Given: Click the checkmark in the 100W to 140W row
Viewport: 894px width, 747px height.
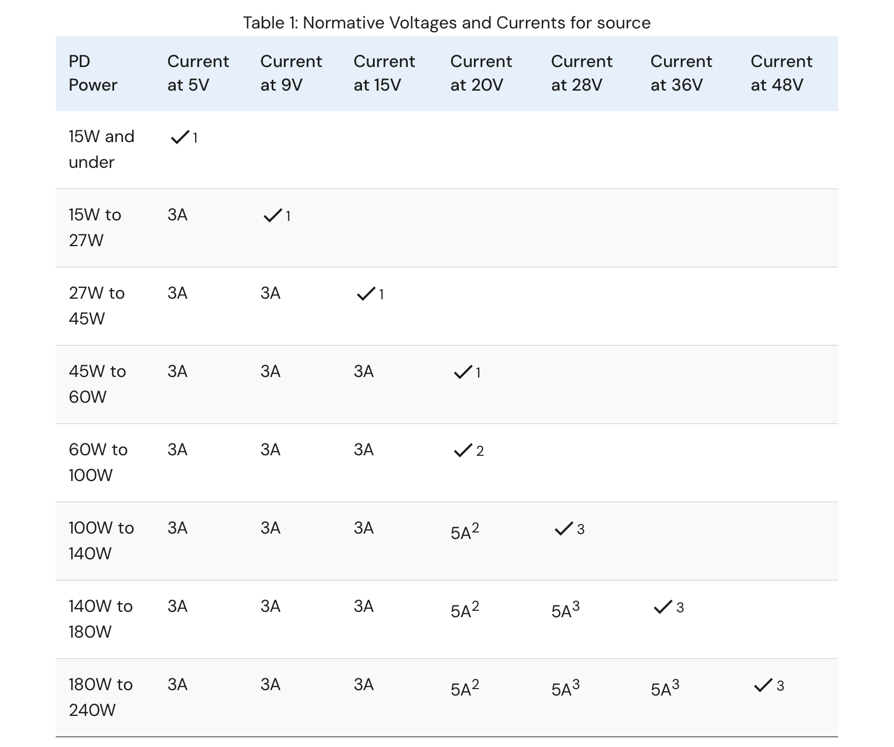Looking at the screenshot, I should [x=563, y=529].
